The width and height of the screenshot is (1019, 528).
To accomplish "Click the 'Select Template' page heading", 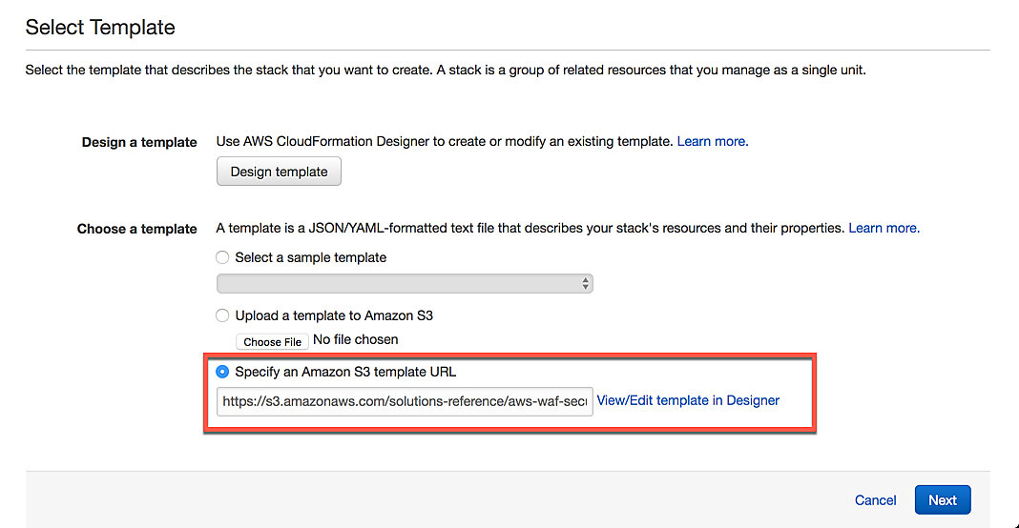I will 100,28.
